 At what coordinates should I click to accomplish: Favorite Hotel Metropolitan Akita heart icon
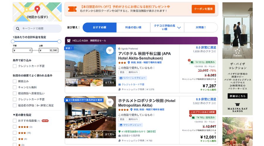pos(110,102)
